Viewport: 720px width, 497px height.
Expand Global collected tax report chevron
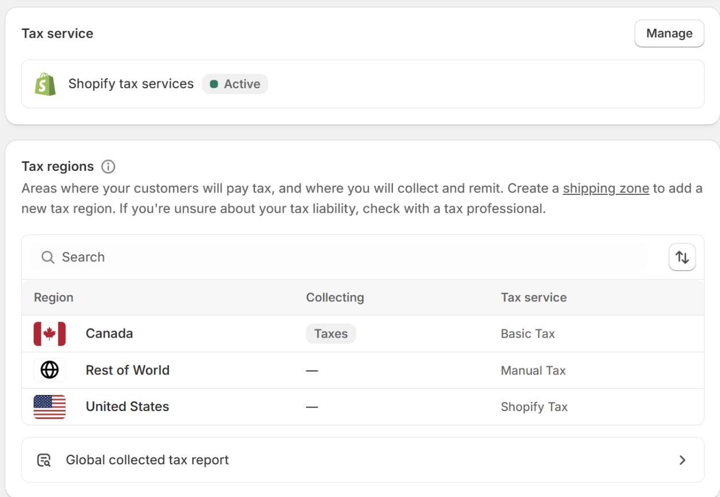[682, 460]
